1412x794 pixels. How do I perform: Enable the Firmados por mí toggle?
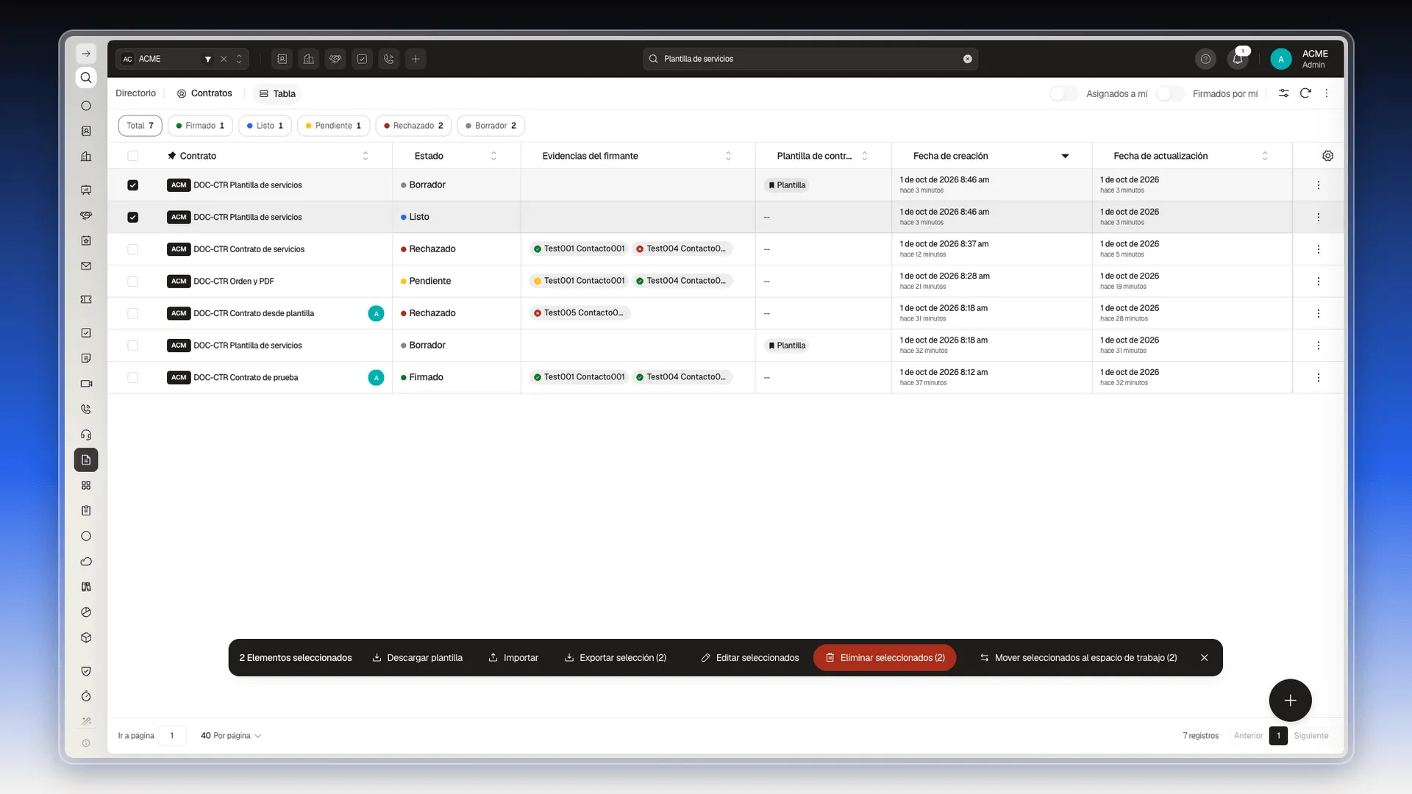click(x=1169, y=93)
